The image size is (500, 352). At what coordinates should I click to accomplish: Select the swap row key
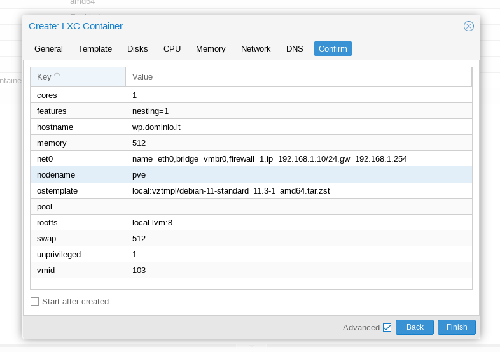[46, 239]
